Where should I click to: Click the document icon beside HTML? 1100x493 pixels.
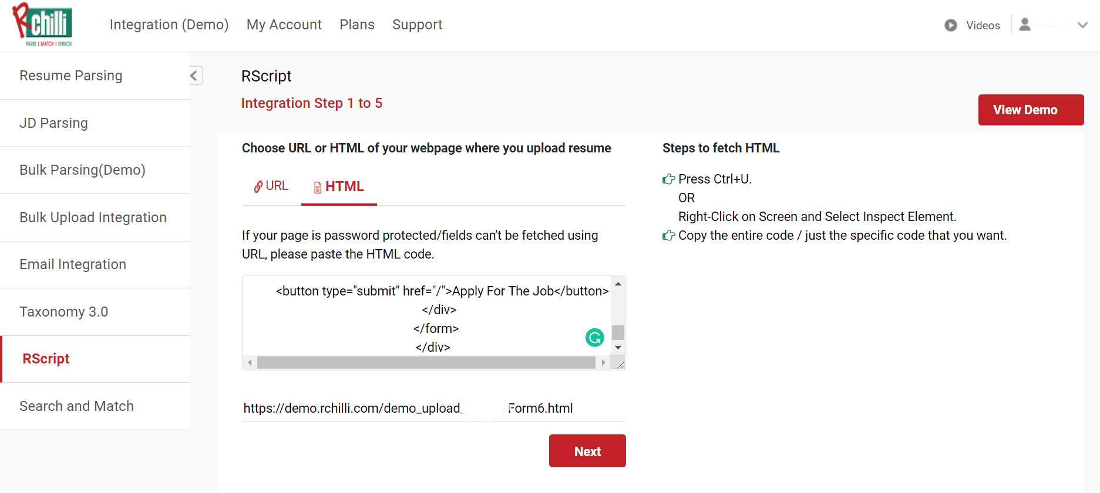(317, 187)
